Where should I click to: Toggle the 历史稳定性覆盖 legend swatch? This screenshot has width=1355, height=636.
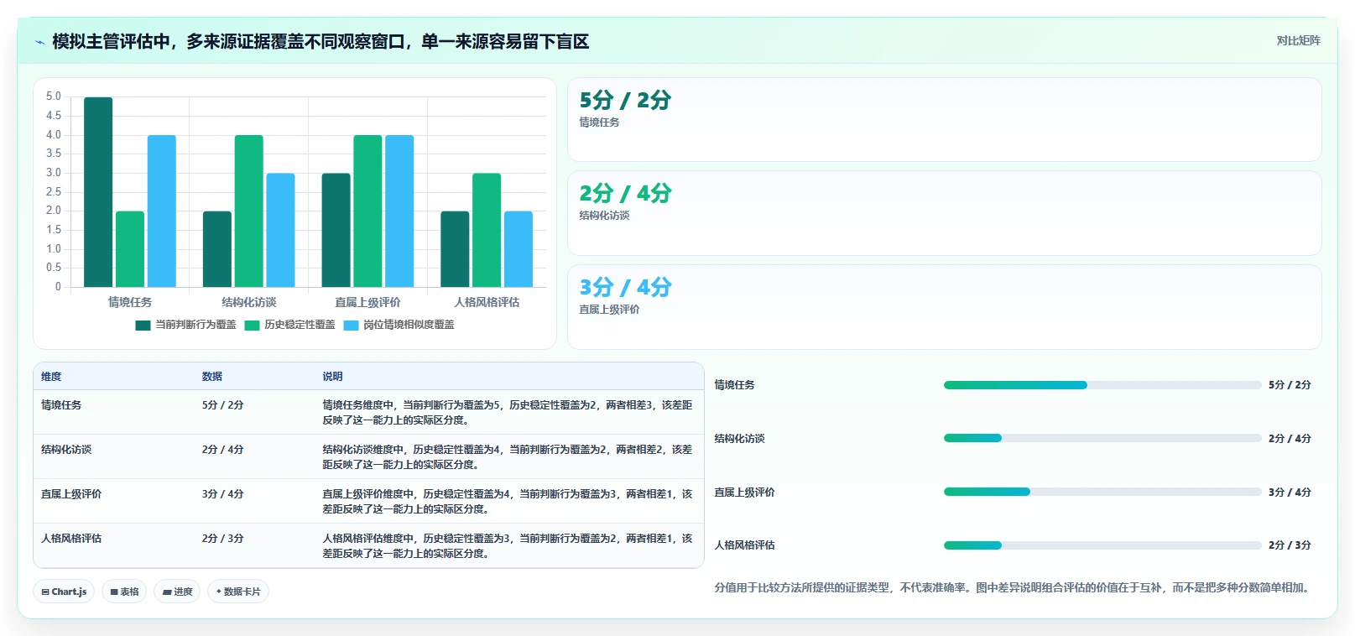point(252,326)
